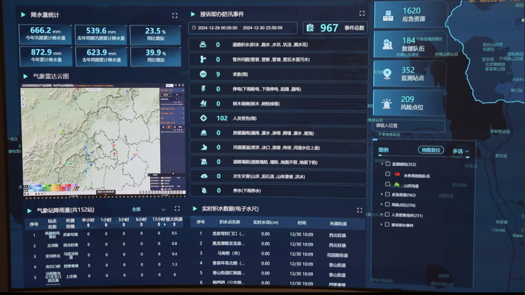Viewport: 525px width, 295px height.
Task: Click the 967 事件总数 total box
Action: 335,28
